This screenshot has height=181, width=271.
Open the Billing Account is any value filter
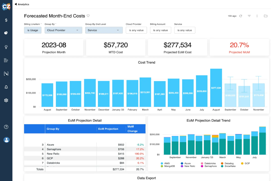click(x=160, y=30)
